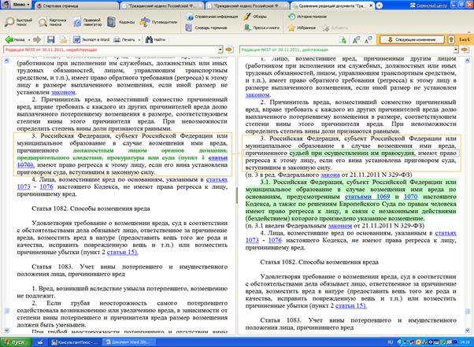Screen dimensions: 474x347
Task: Save document with the floppy disk icon
Action: click(50, 39)
